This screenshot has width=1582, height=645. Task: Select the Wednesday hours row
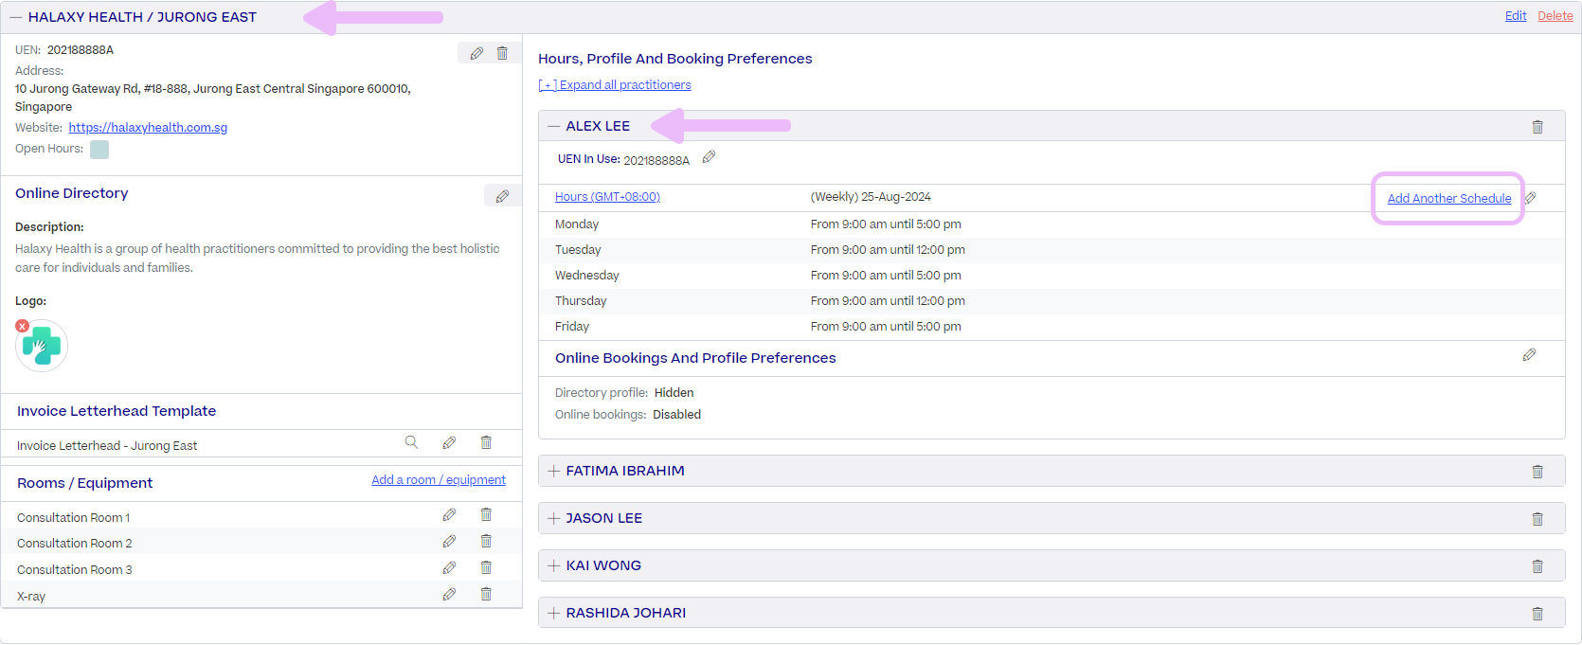pyautogui.click(x=1051, y=276)
